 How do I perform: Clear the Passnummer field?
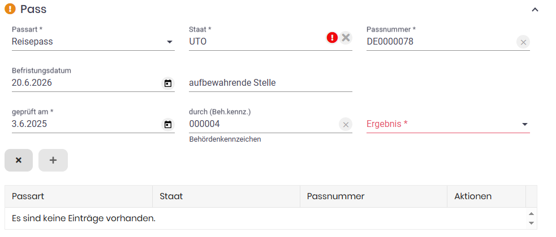coord(523,42)
